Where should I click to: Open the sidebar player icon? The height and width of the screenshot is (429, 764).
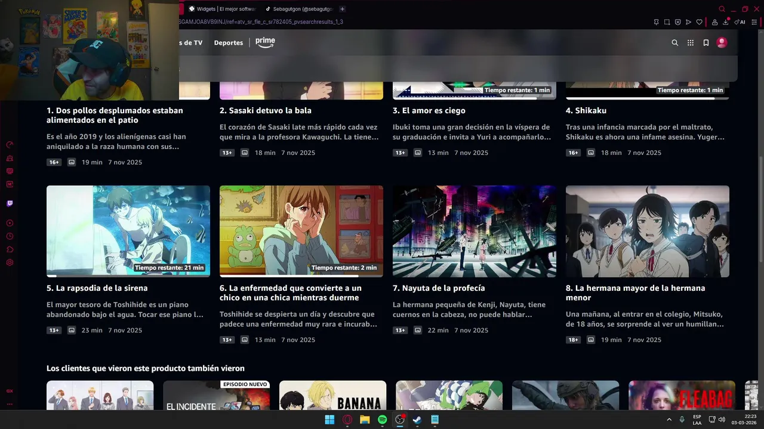tap(10, 223)
